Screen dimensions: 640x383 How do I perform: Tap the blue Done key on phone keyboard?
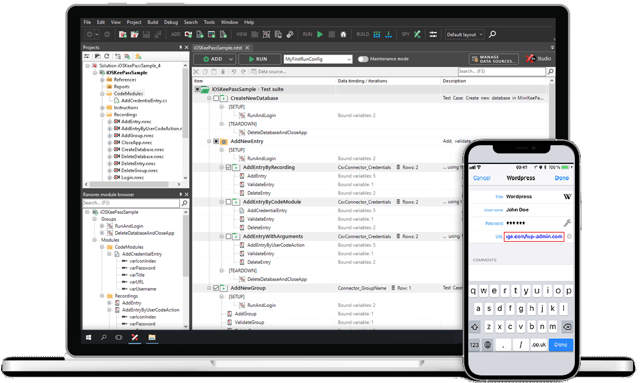[561, 345]
